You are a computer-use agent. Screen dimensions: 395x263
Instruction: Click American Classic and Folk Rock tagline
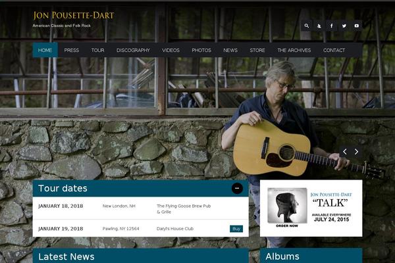pos(61,26)
